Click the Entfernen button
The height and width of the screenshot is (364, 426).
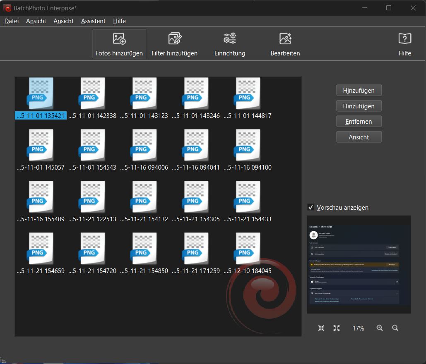pyautogui.click(x=359, y=122)
